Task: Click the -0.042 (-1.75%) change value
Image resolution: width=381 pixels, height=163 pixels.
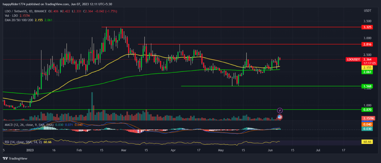Action: (105, 11)
